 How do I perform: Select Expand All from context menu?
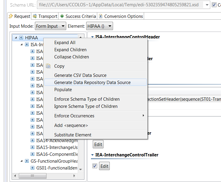(65, 43)
